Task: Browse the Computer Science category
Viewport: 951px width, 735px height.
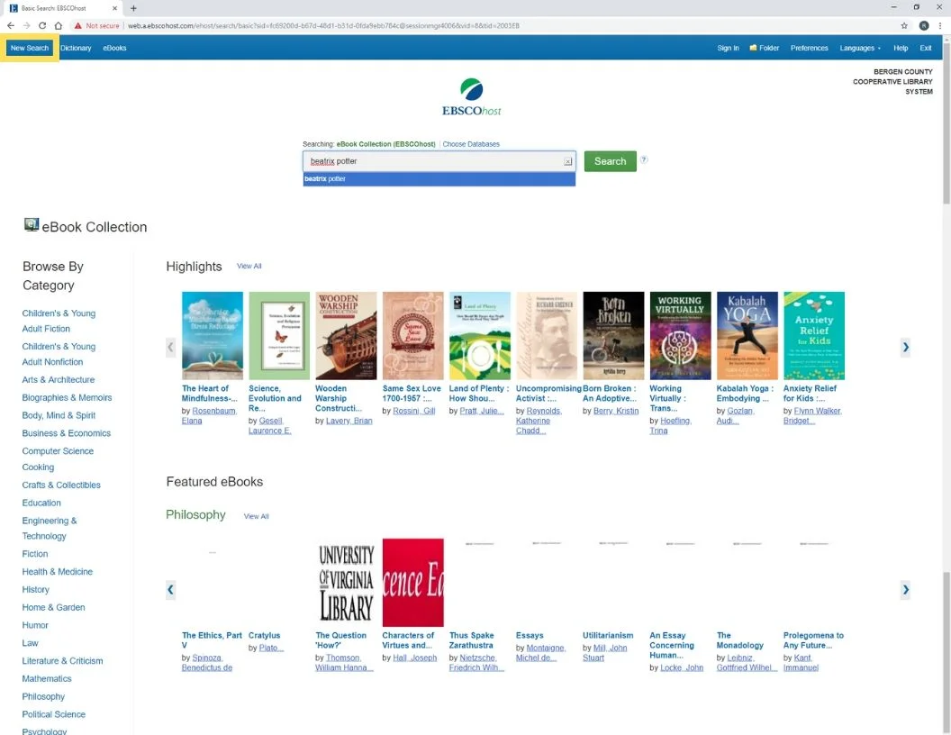Action: (58, 450)
